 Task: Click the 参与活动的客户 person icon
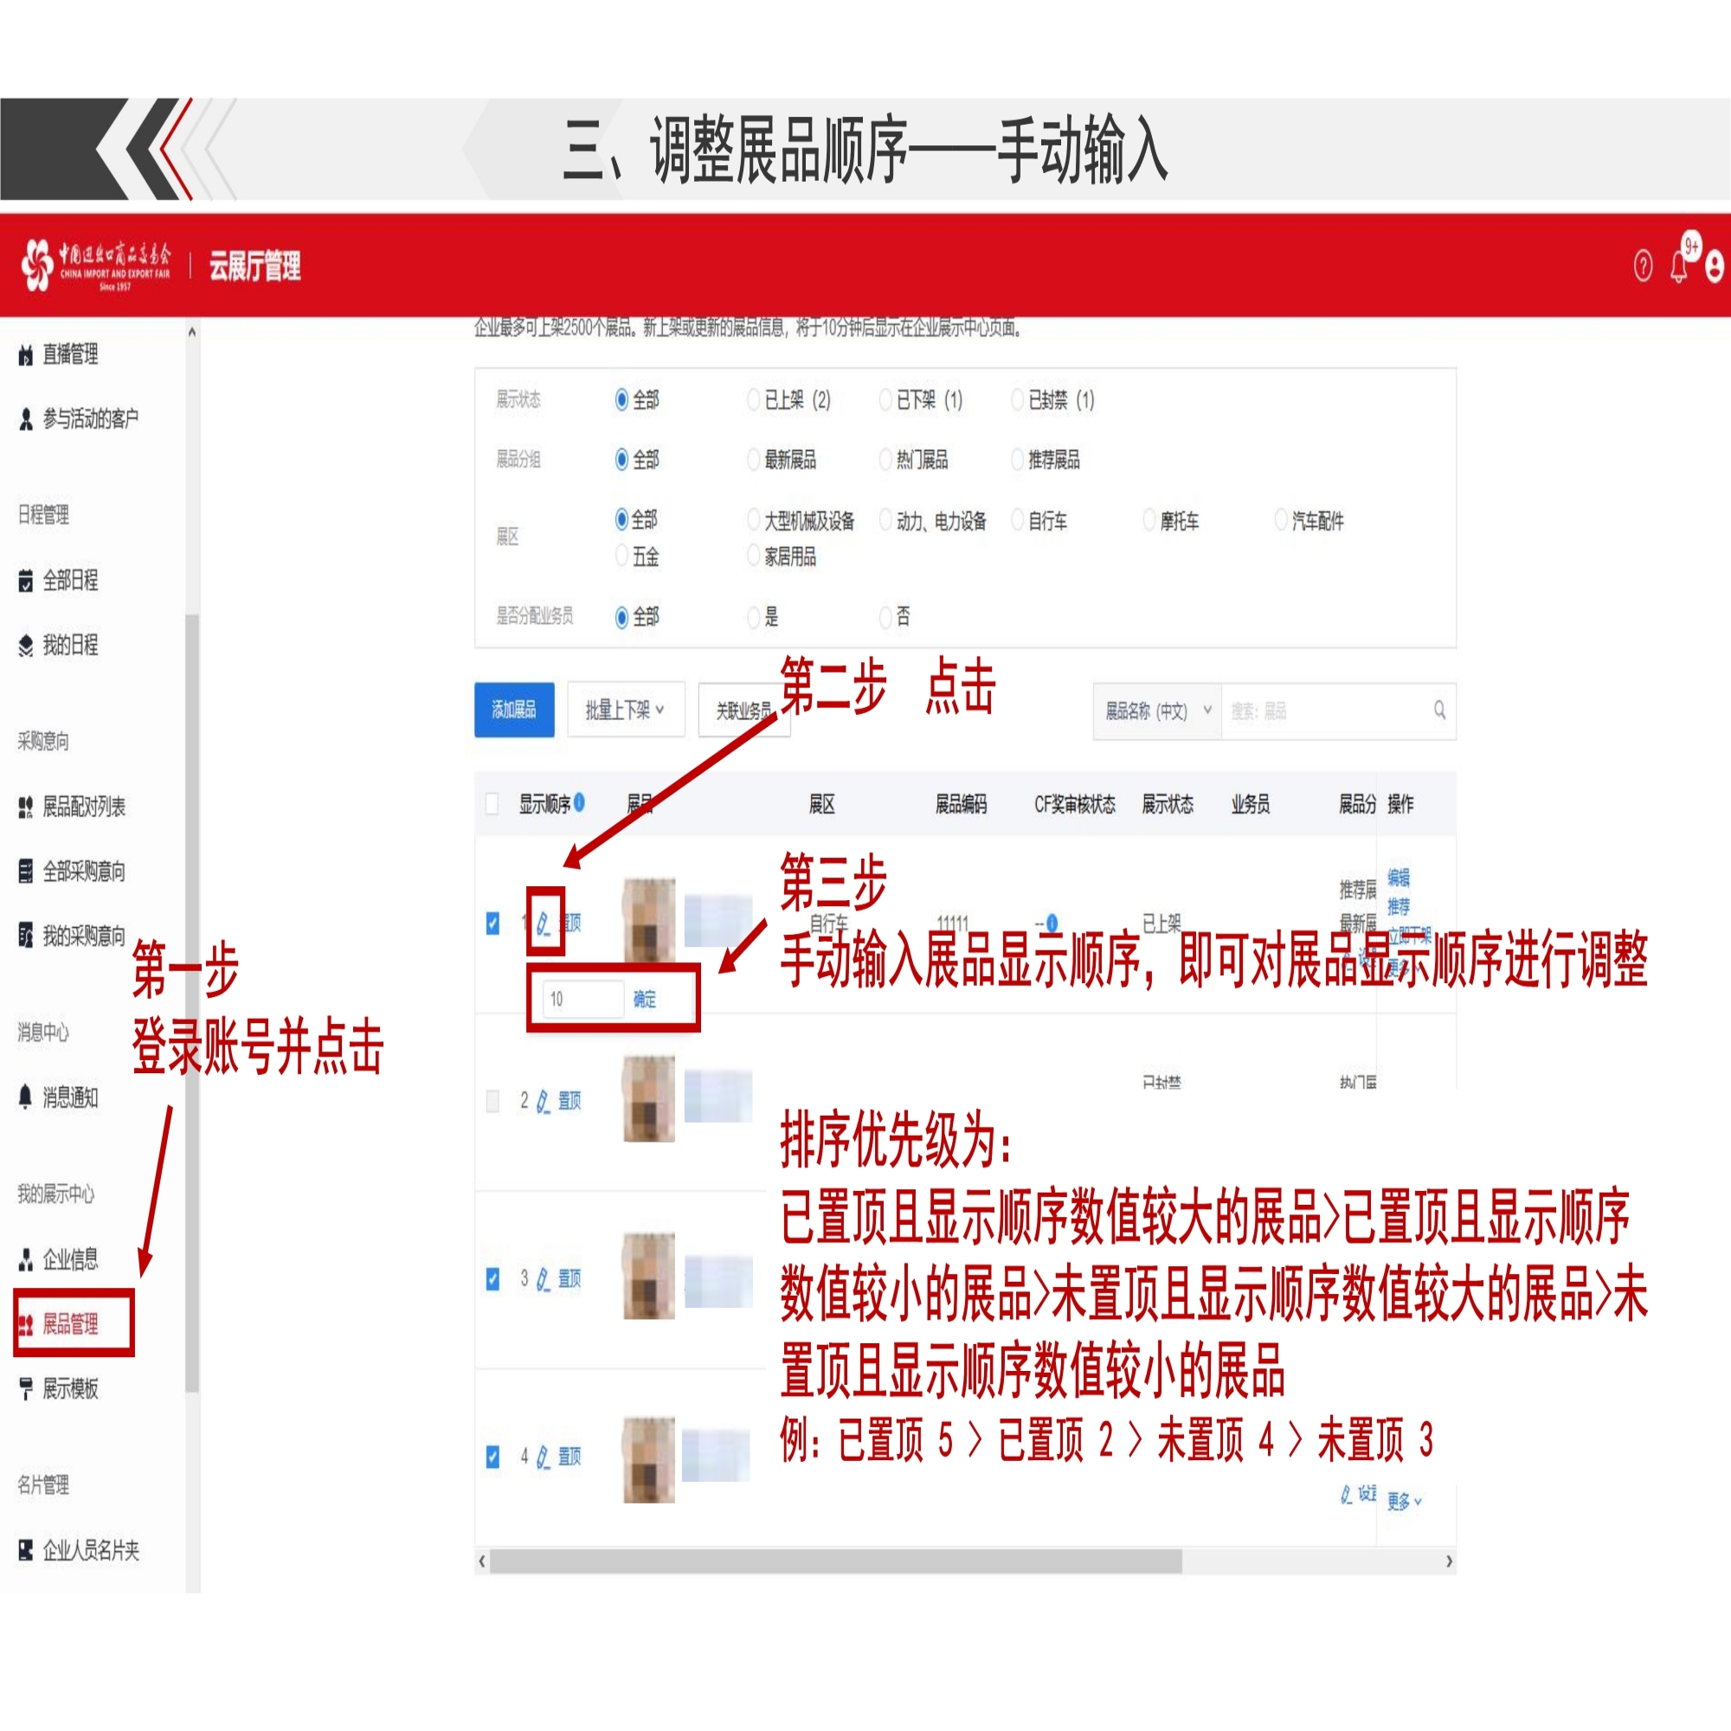26,418
